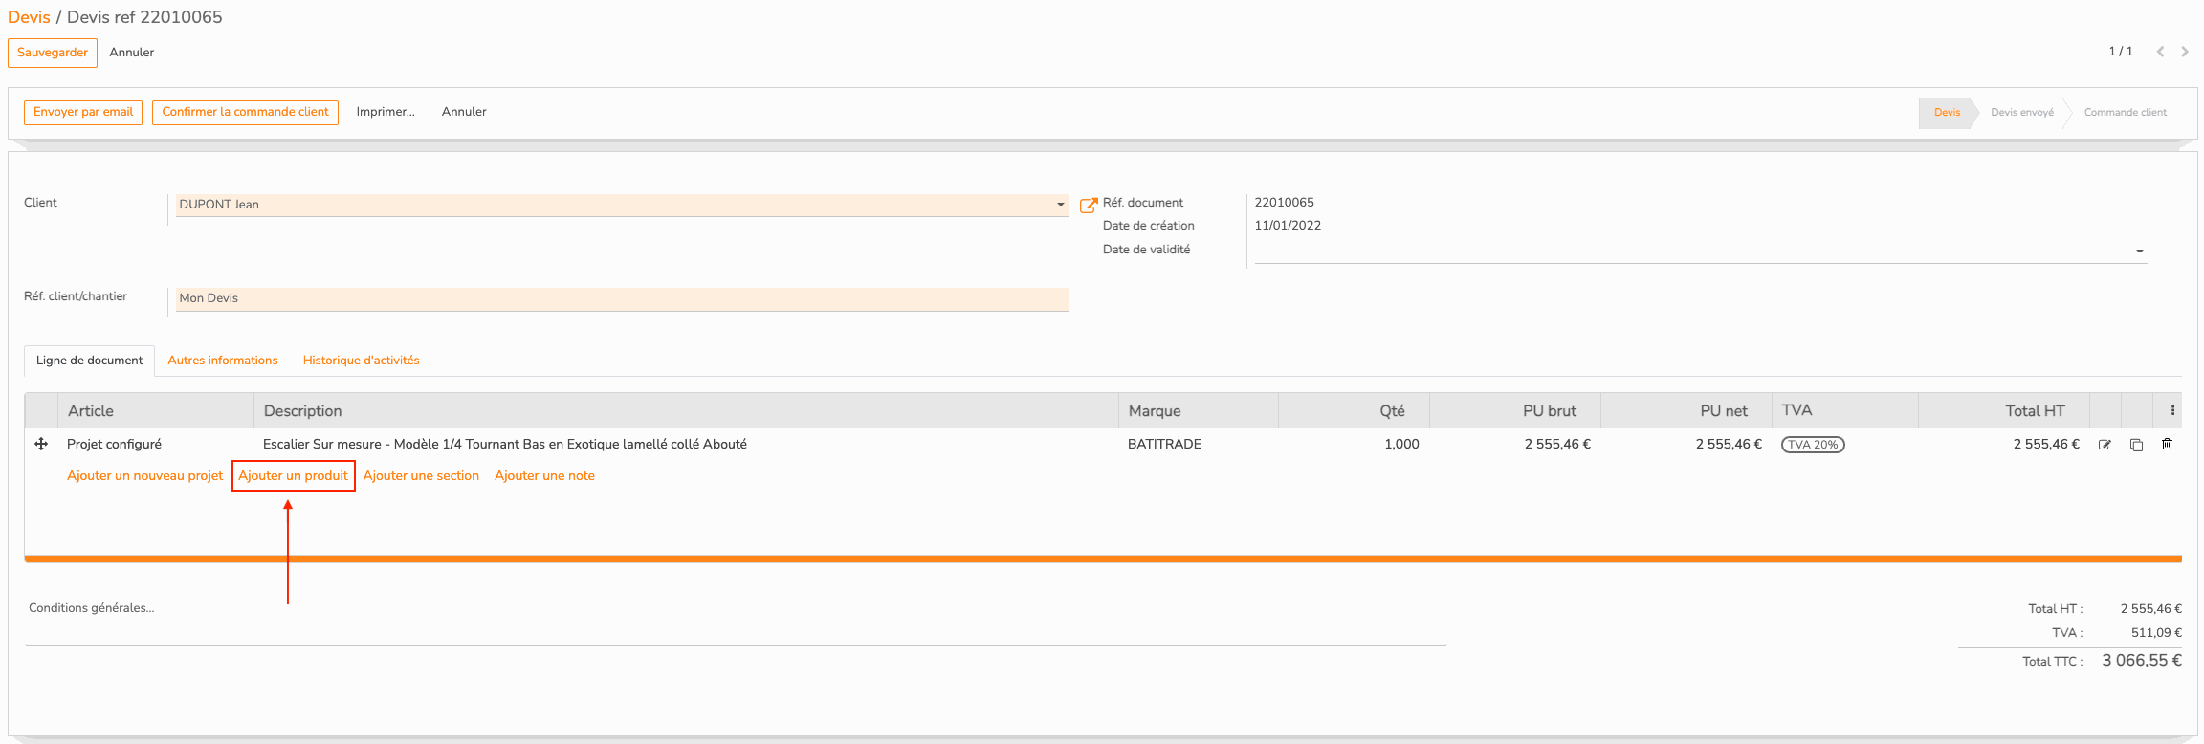Image resolution: width=2204 pixels, height=744 pixels.
Task: Add a section with Ajouter une section
Action: [x=421, y=475]
